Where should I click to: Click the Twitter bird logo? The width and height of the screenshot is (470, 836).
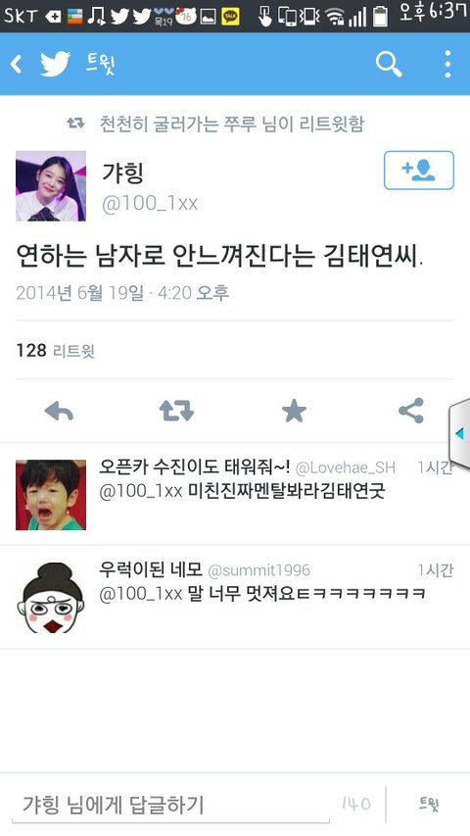[x=55, y=64]
